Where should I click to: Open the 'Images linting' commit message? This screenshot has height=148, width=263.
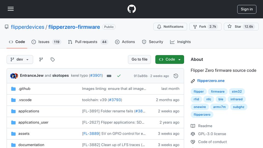pos(114,89)
